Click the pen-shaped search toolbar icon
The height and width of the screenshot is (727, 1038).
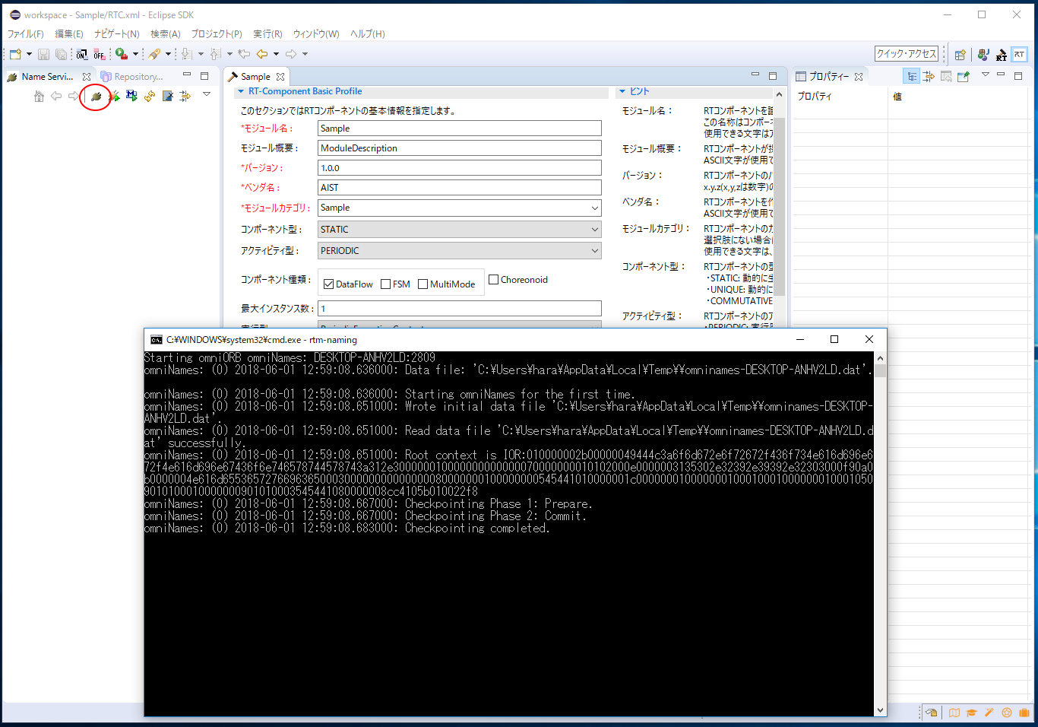click(154, 54)
